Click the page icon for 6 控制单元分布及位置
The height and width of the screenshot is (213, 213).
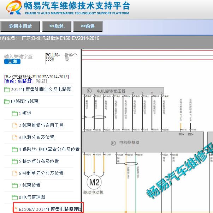pyautogui.click(x=15, y=174)
